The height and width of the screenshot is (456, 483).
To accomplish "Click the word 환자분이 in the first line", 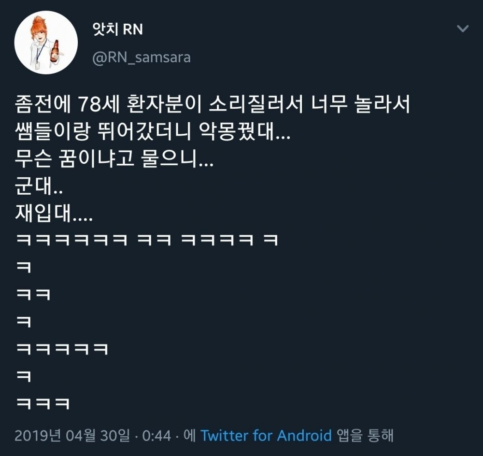I will tap(164, 104).
